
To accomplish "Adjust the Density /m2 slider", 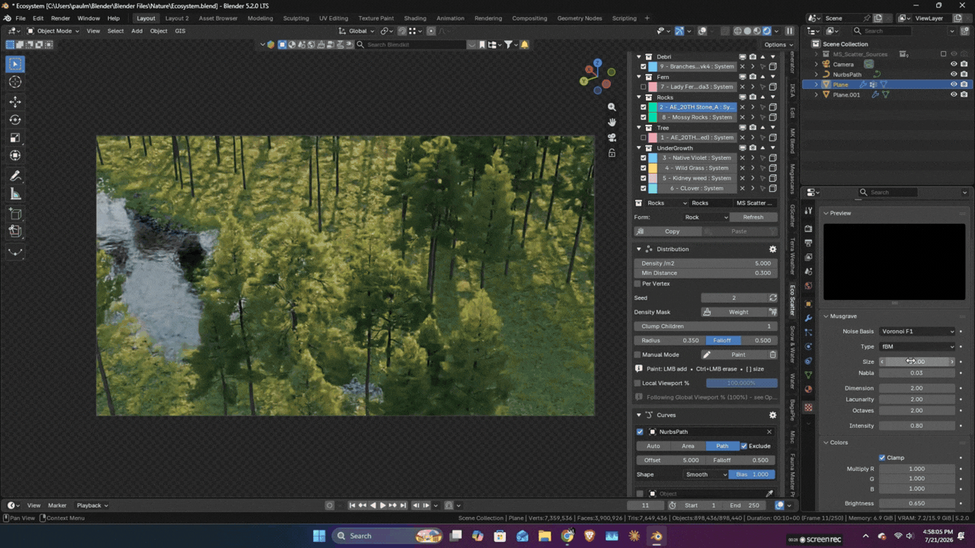I will pyautogui.click(x=705, y=263).
